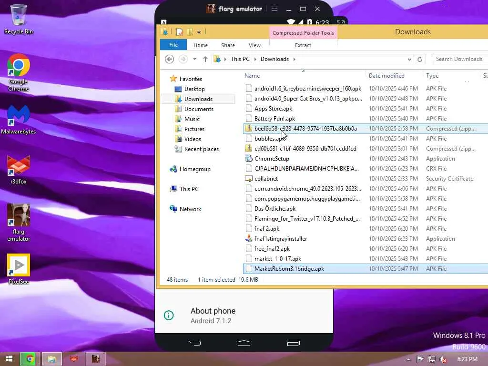The width and height of the screenshot is (488, 366).
Task: Open the flarg emulator hamburger menu
Action: point(274,9)
